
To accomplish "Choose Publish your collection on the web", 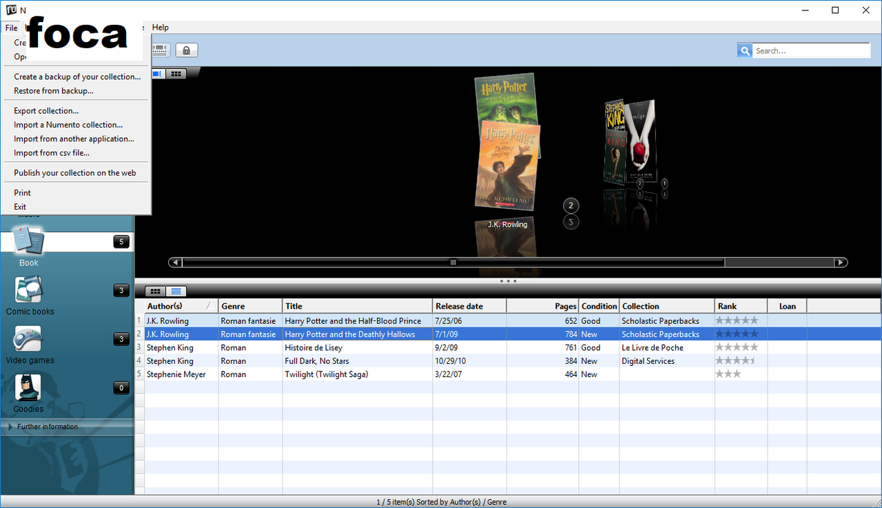I will click(x=75, y=173).
